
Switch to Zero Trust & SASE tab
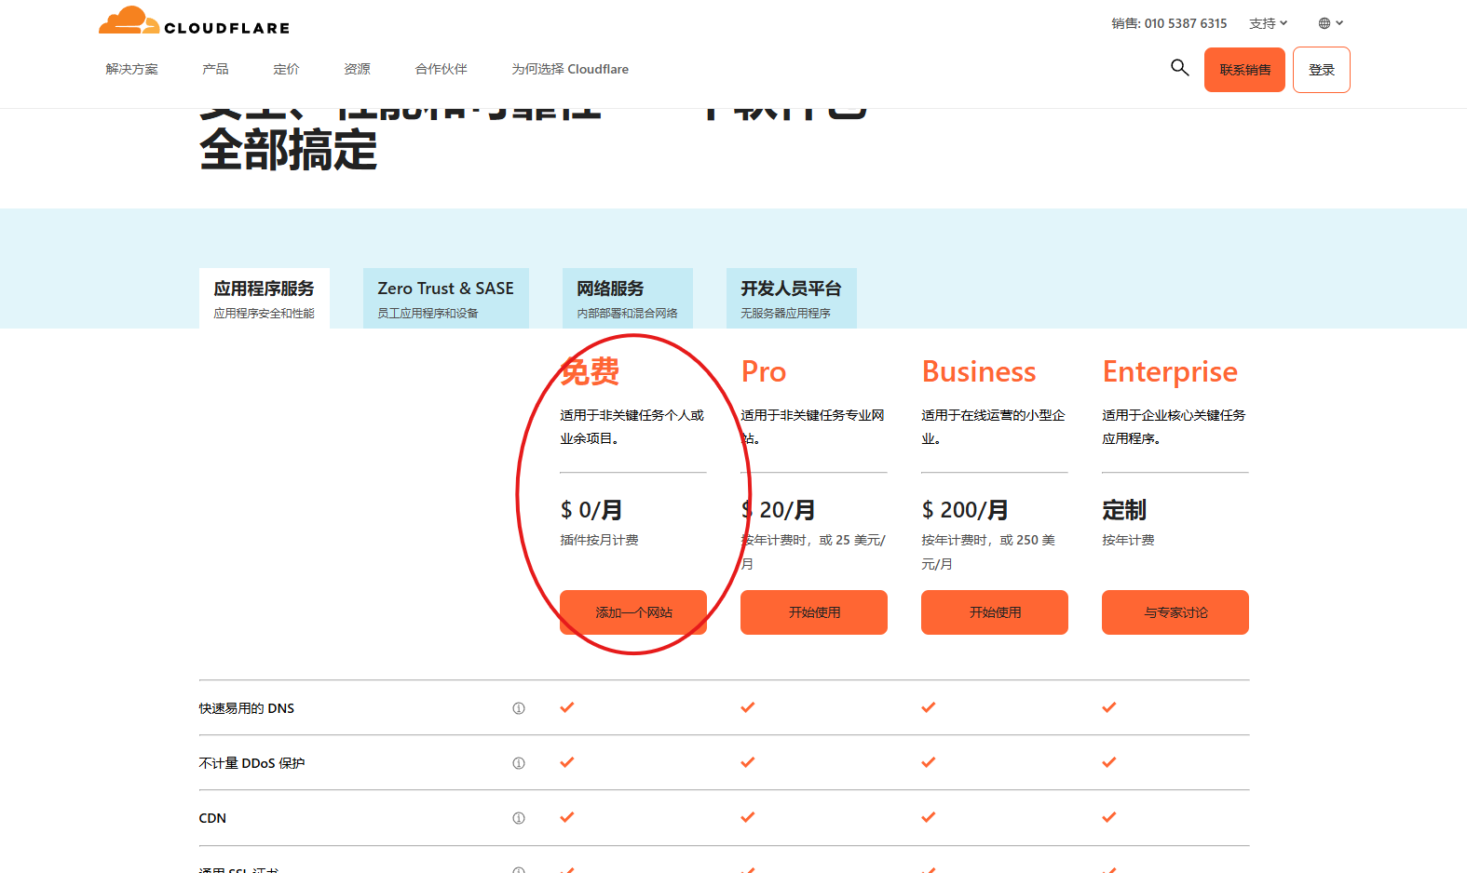(x=446, y=298)
